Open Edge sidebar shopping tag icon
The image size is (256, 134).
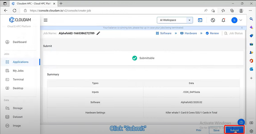click(x=251, y=36)
